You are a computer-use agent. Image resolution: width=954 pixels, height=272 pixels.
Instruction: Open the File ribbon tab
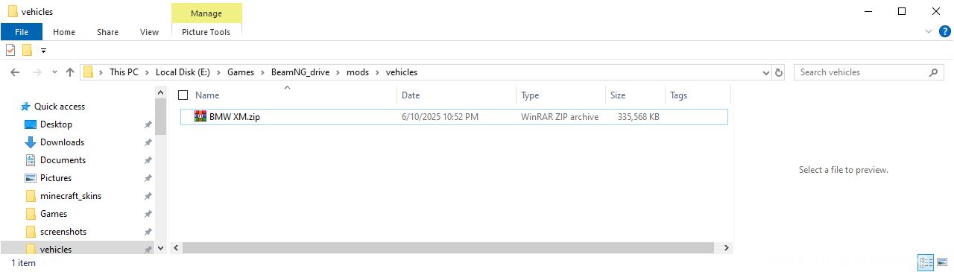click(22, 32)
